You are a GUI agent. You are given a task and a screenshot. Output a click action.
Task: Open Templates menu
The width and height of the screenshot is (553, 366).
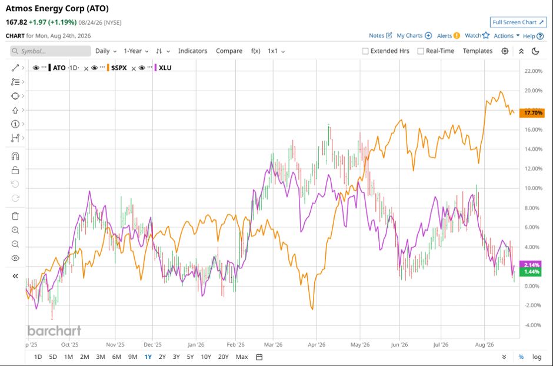click(478, 51)
